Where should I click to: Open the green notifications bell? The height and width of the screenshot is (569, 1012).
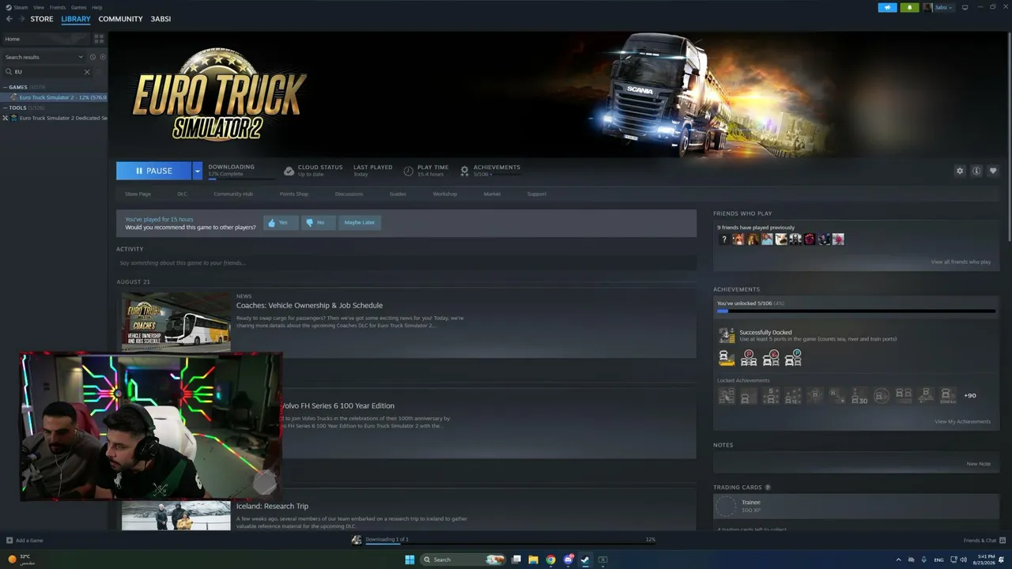[x=909, y=8]
